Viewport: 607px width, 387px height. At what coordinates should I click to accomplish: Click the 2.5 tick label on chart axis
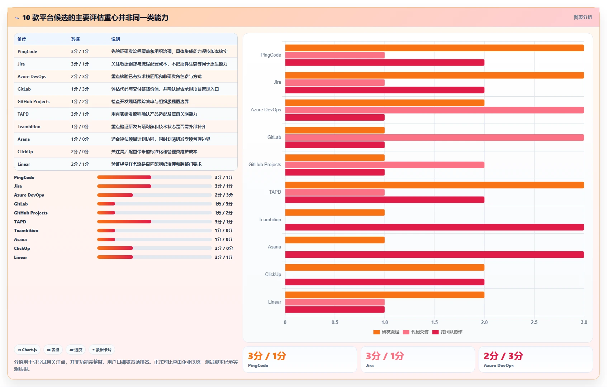(534, 322)
